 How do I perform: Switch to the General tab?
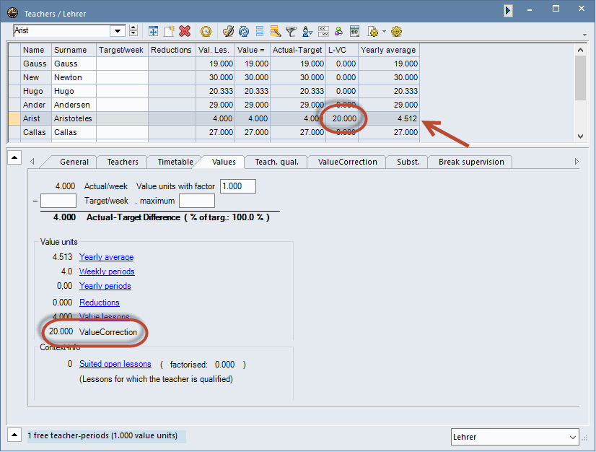click(x=74, y=162)
